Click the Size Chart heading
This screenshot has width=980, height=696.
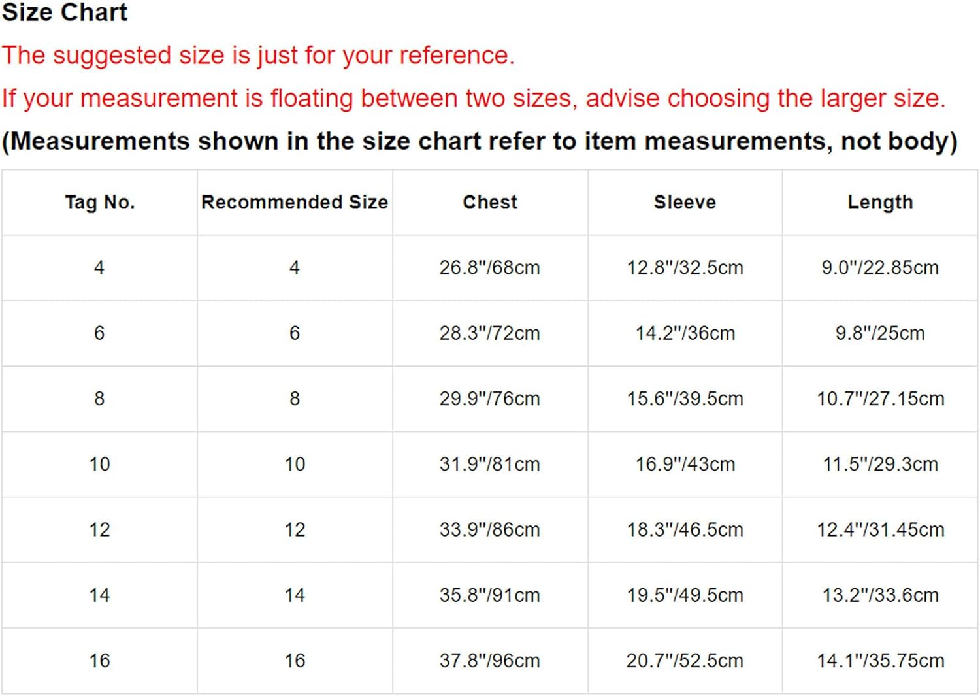(65, 12)
